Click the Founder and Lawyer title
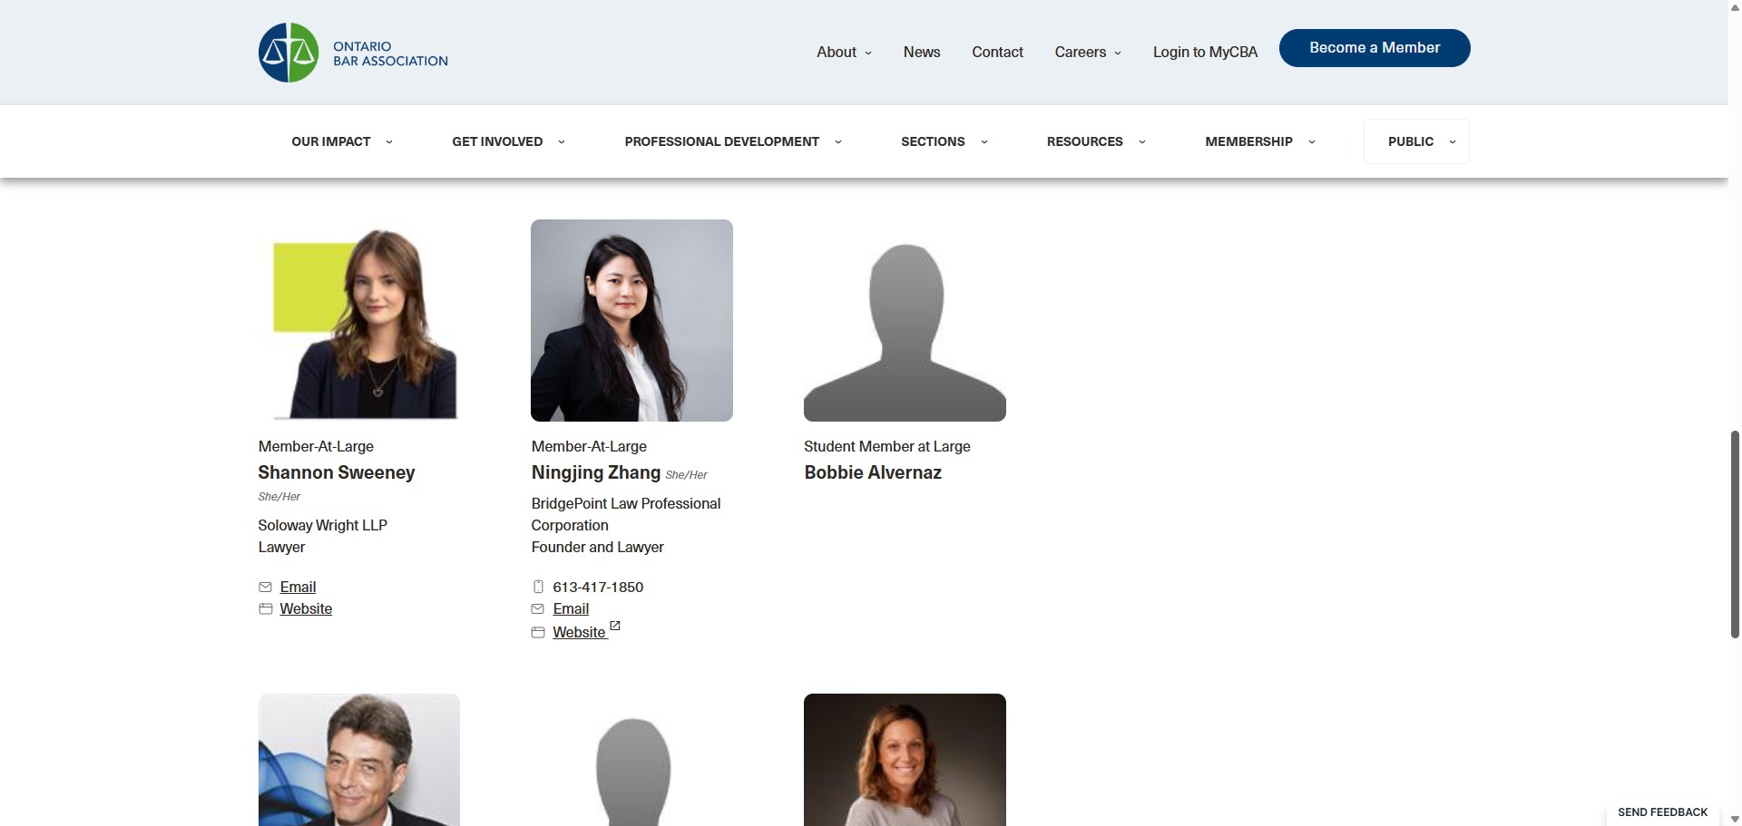 point(597,548)
